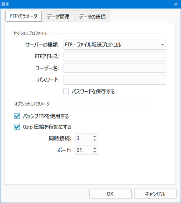Decrease the 同時接続 value with the down arrow
Screen dimensions: 181x203
(x=95, y=140)
